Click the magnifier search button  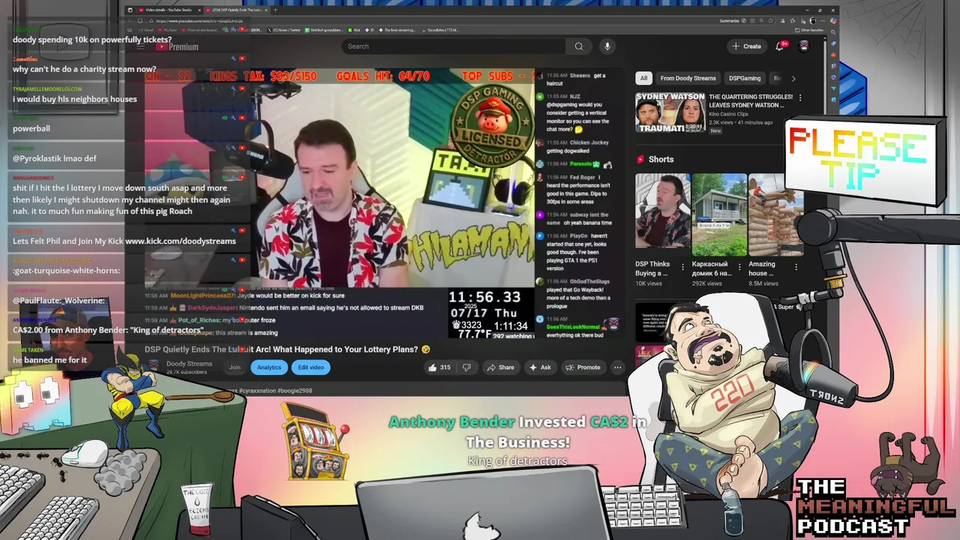point(579,46)
